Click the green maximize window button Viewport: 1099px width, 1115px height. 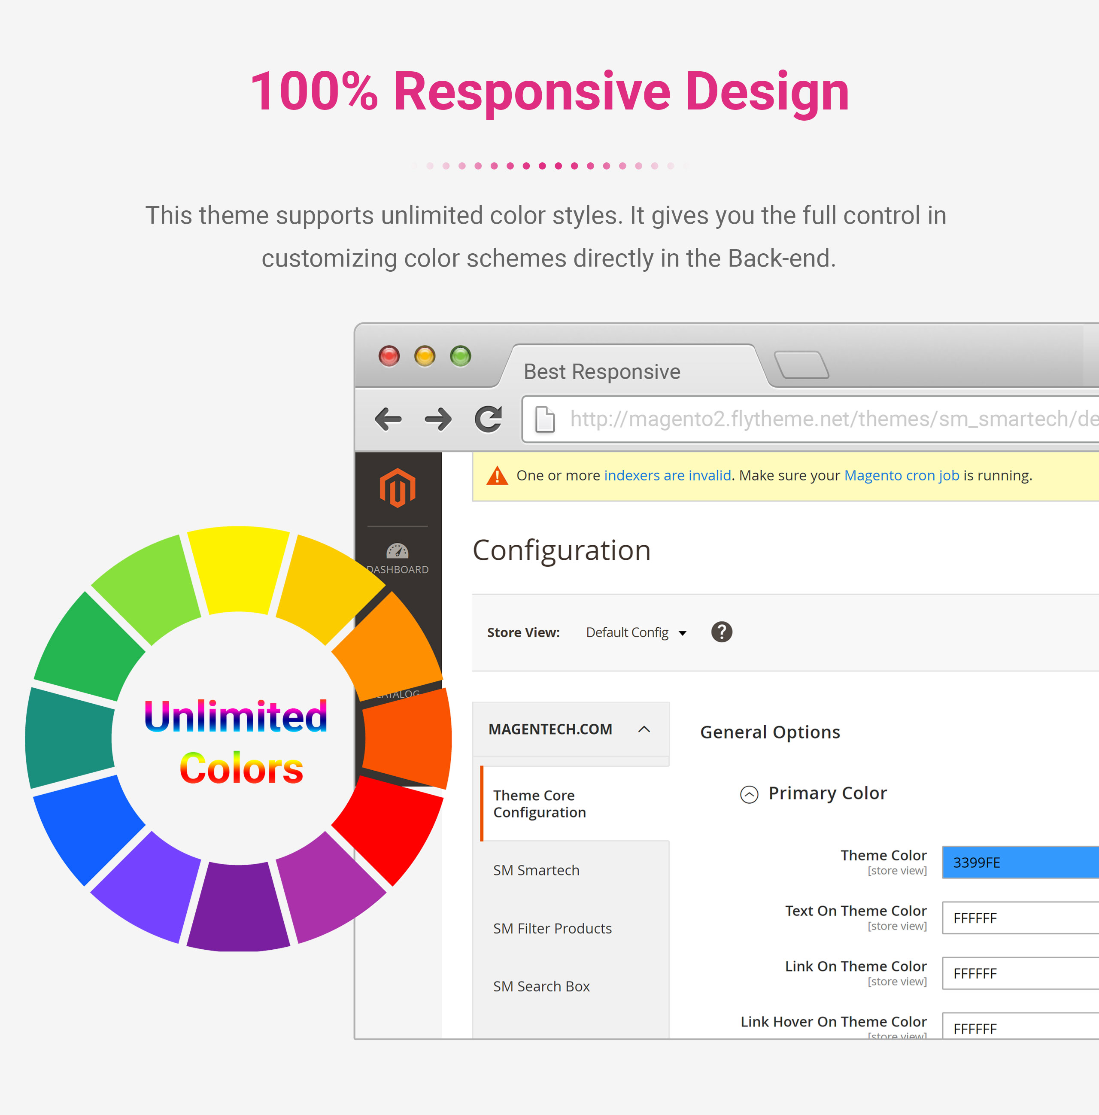(x=461, y=356)
